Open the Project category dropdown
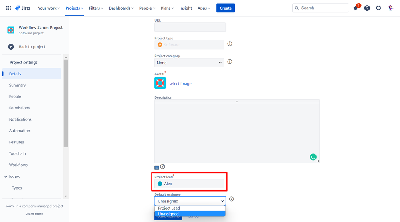 point(189,63)
